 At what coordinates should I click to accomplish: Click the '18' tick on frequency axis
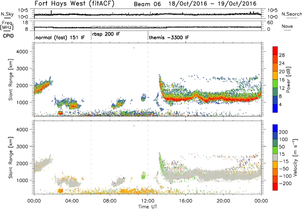25,23
